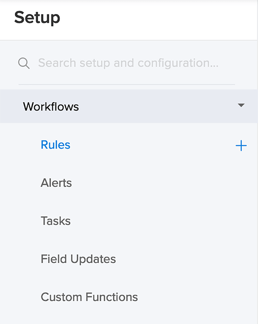Choose the Alerts menu entry
This screenshot has width=258, height=324.
pos(56,183)
